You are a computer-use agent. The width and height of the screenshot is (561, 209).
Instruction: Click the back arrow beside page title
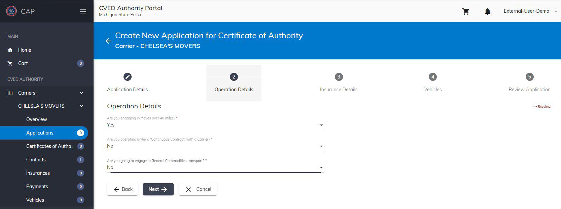point(108,41)
